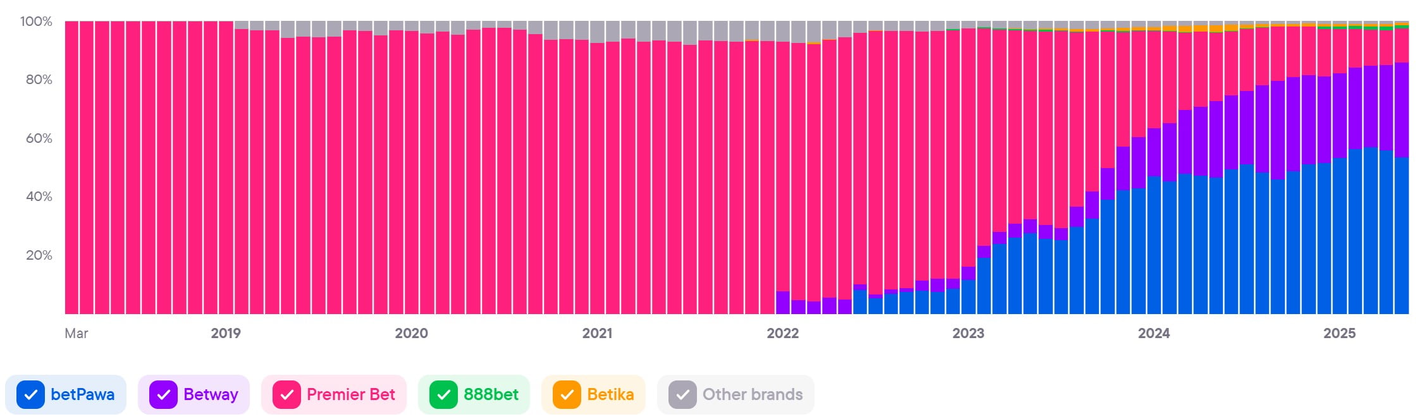Toggle the purple Betway checkbox
1416x419 pixels.
[x=163, y=395]
